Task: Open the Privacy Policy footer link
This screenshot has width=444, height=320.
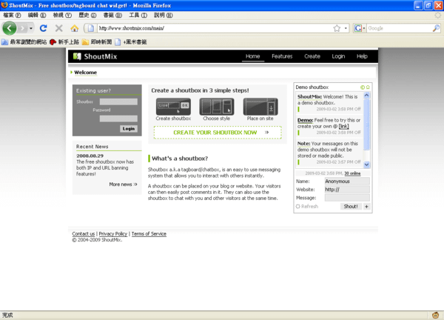Action: [x=113, y=234]
